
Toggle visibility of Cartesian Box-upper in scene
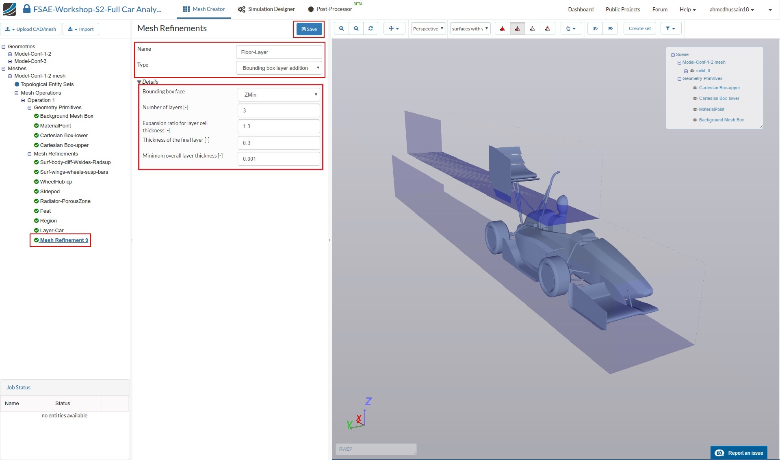(x=695, y=88)
